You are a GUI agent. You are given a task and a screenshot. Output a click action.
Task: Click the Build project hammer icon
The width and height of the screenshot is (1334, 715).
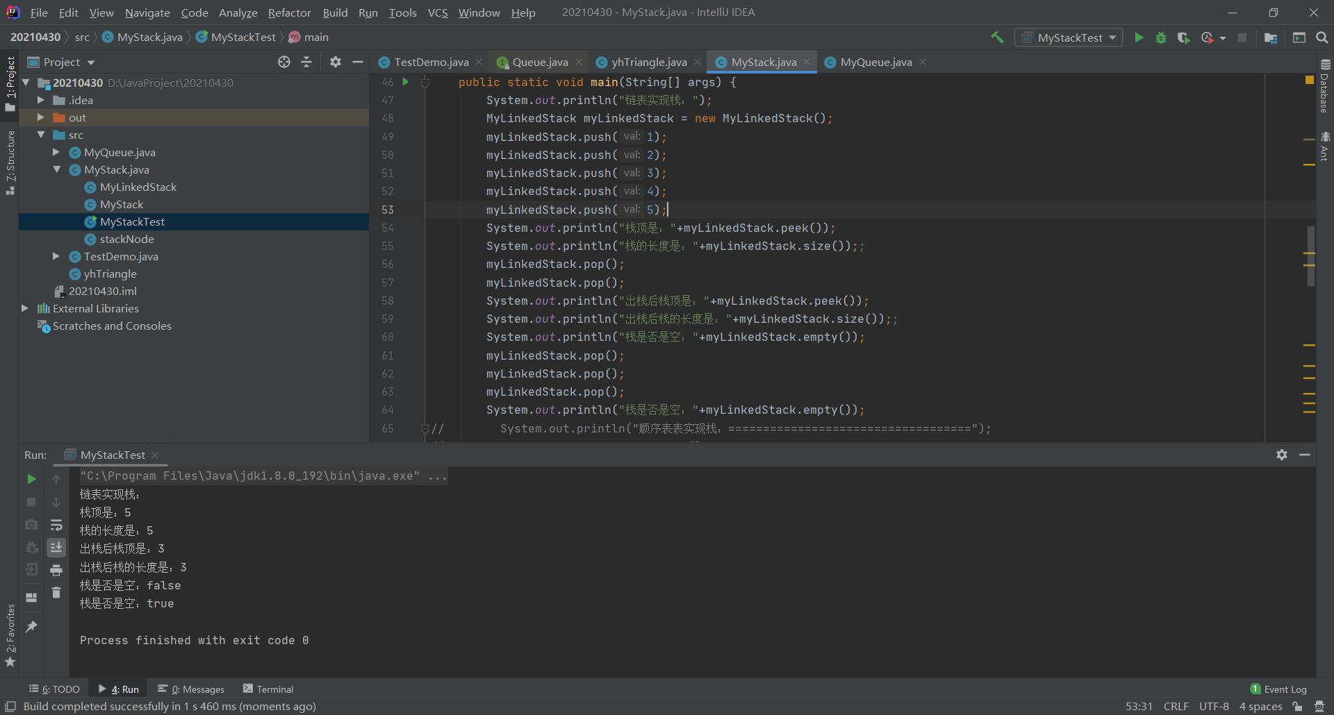997,37
